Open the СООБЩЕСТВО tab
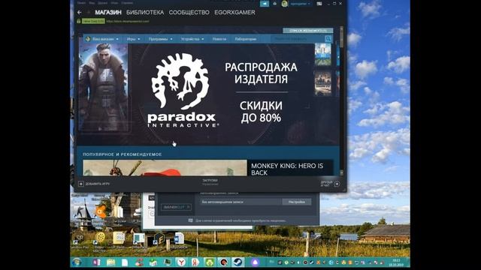Image resolution: width=481 pixels, height=270 pixels. pos(189,13)
